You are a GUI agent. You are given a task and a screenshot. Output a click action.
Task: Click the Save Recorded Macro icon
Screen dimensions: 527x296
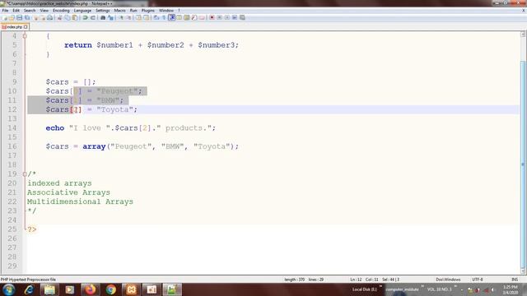[242, 17]
